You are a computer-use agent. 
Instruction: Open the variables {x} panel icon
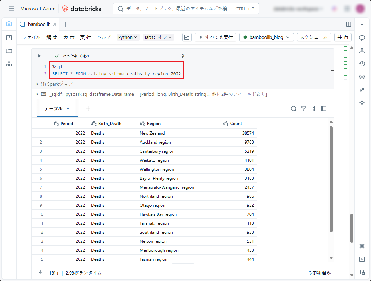(x=362, y=77)
